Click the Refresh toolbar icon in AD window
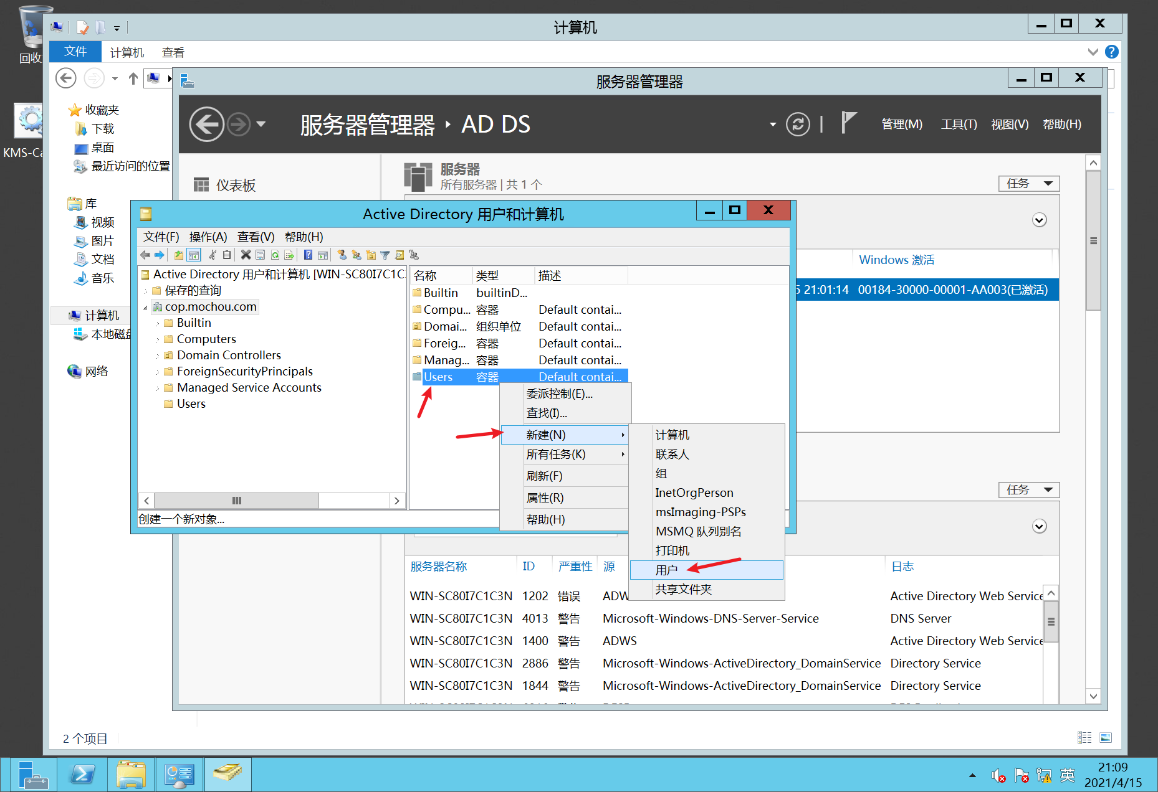The image size is (1158, 792). point(275,255)
